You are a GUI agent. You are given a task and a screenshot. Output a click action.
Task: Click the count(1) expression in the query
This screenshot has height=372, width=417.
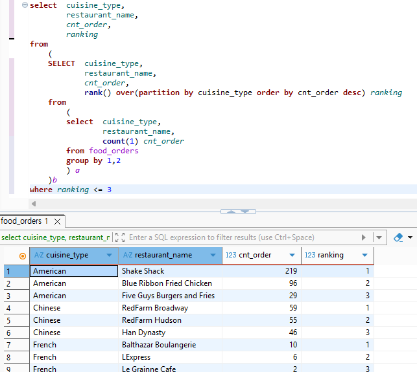tap(121, 141)
